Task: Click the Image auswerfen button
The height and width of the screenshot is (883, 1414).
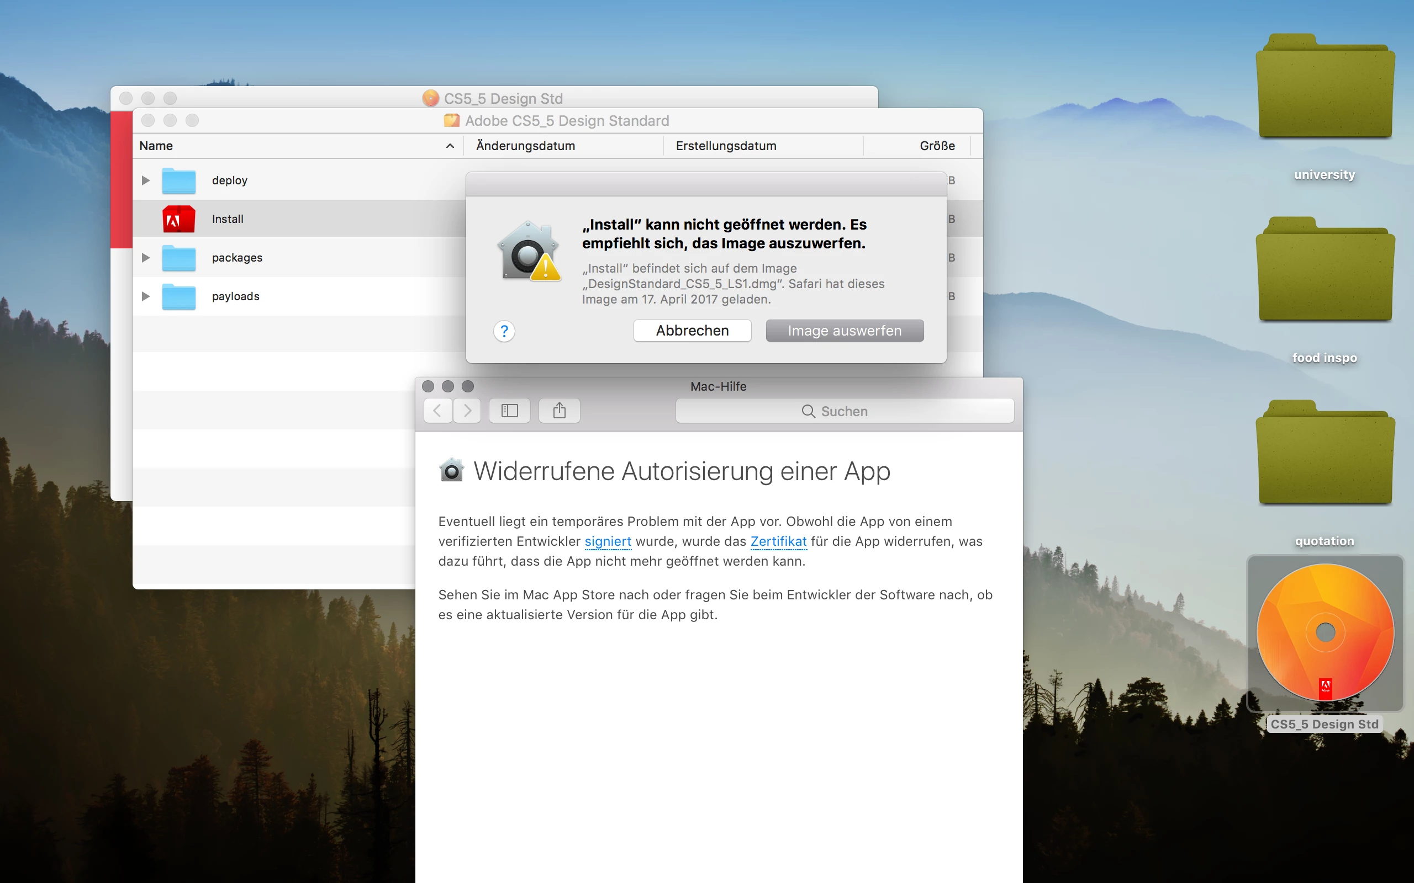Action: pyautogui.click(x=845, y=331)
